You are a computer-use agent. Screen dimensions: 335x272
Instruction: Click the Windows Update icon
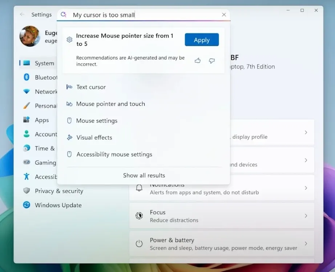click(x=27, y=205)
